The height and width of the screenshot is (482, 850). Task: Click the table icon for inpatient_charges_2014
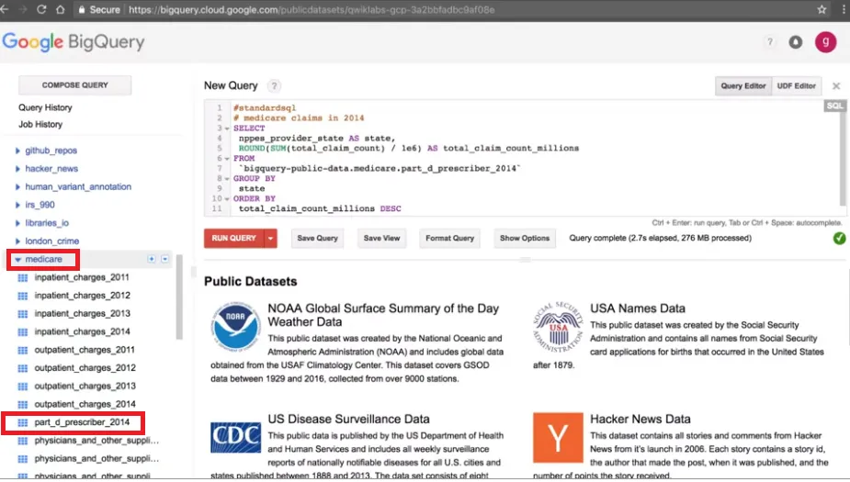tap(23, 332)
